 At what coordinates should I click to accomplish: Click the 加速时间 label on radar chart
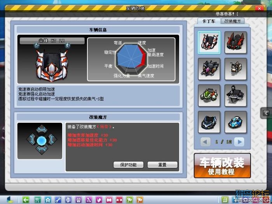(x=155, y=66)
